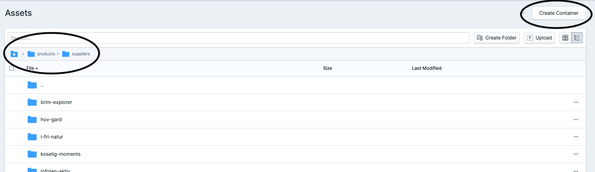This screenshot has width=595, height=172.
Task: Open the three-dot menu for hov-gard
Action: 576,119
